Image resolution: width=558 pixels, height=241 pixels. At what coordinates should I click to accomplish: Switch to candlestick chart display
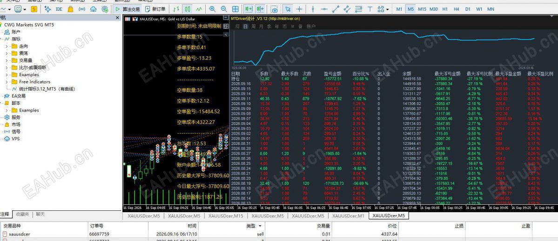pyautogui.click(x=188, y=9)
